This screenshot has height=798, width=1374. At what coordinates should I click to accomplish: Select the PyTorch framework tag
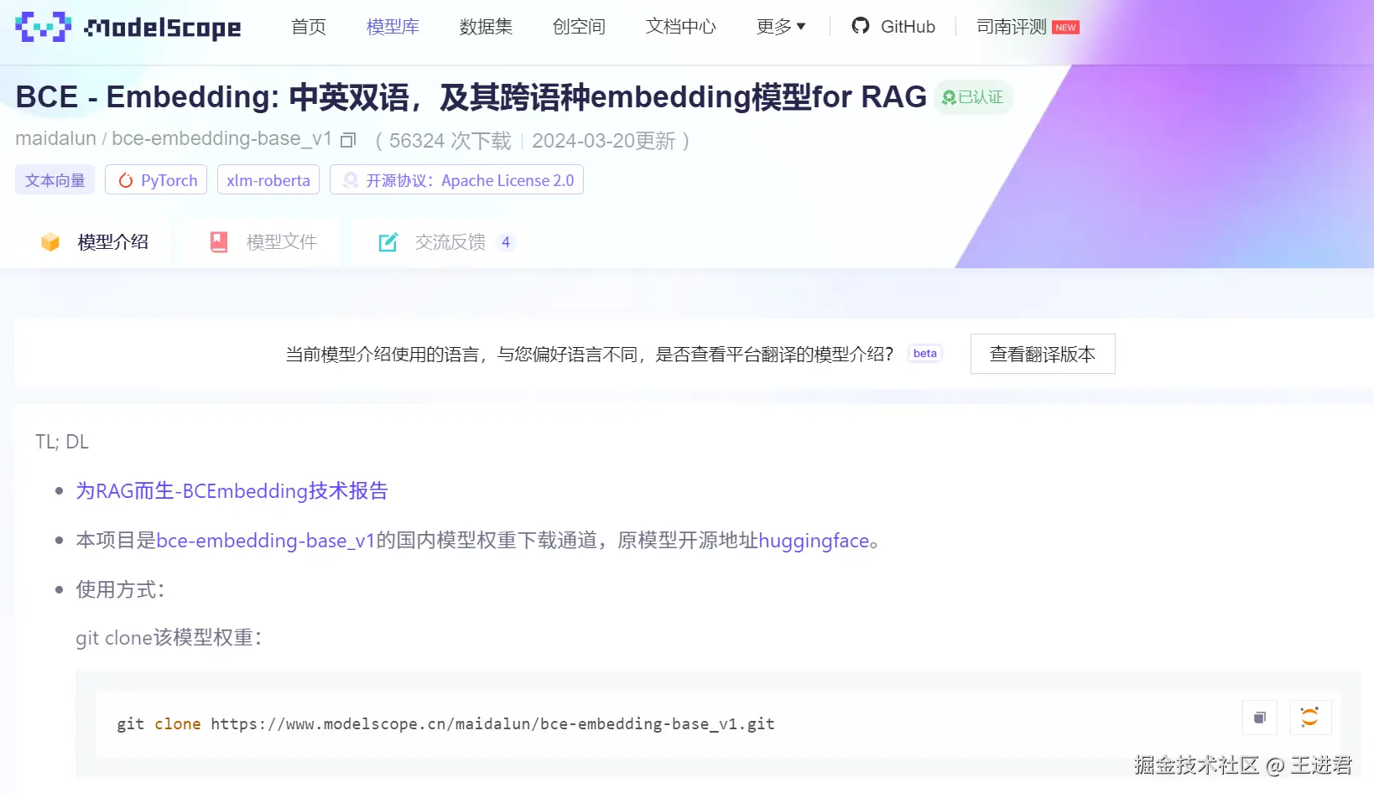pyautogui.click(x=156, y=180)
